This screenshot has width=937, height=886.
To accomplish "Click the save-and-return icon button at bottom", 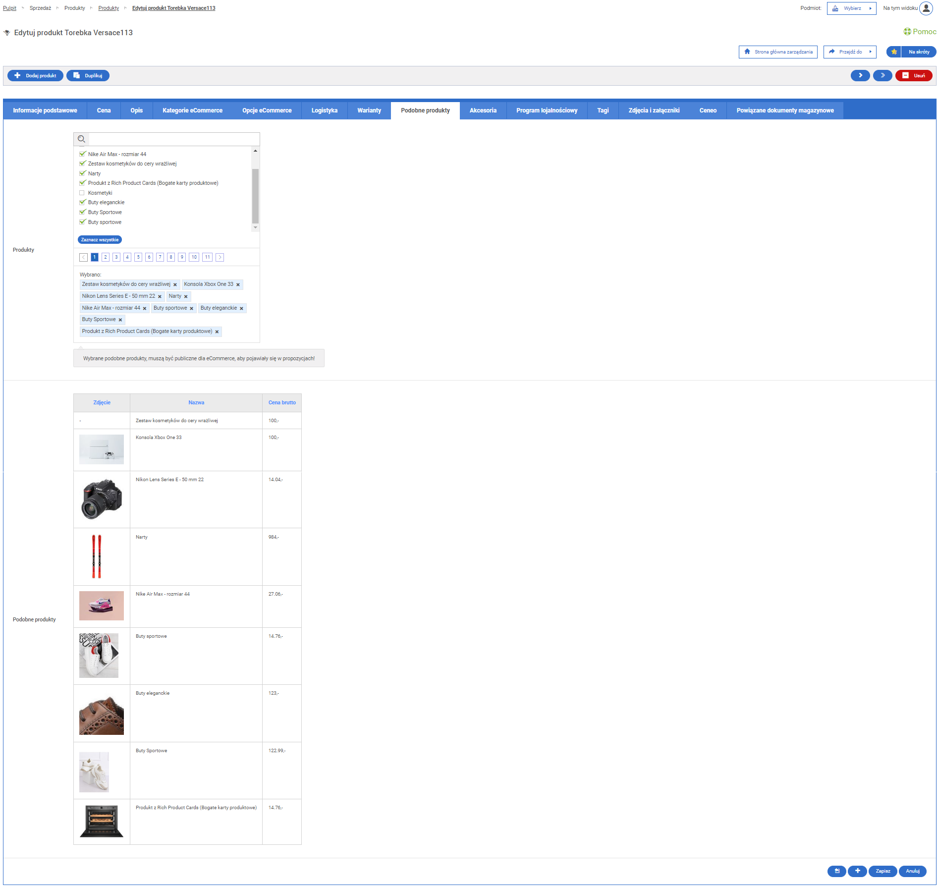I will [x=837, y=871].
